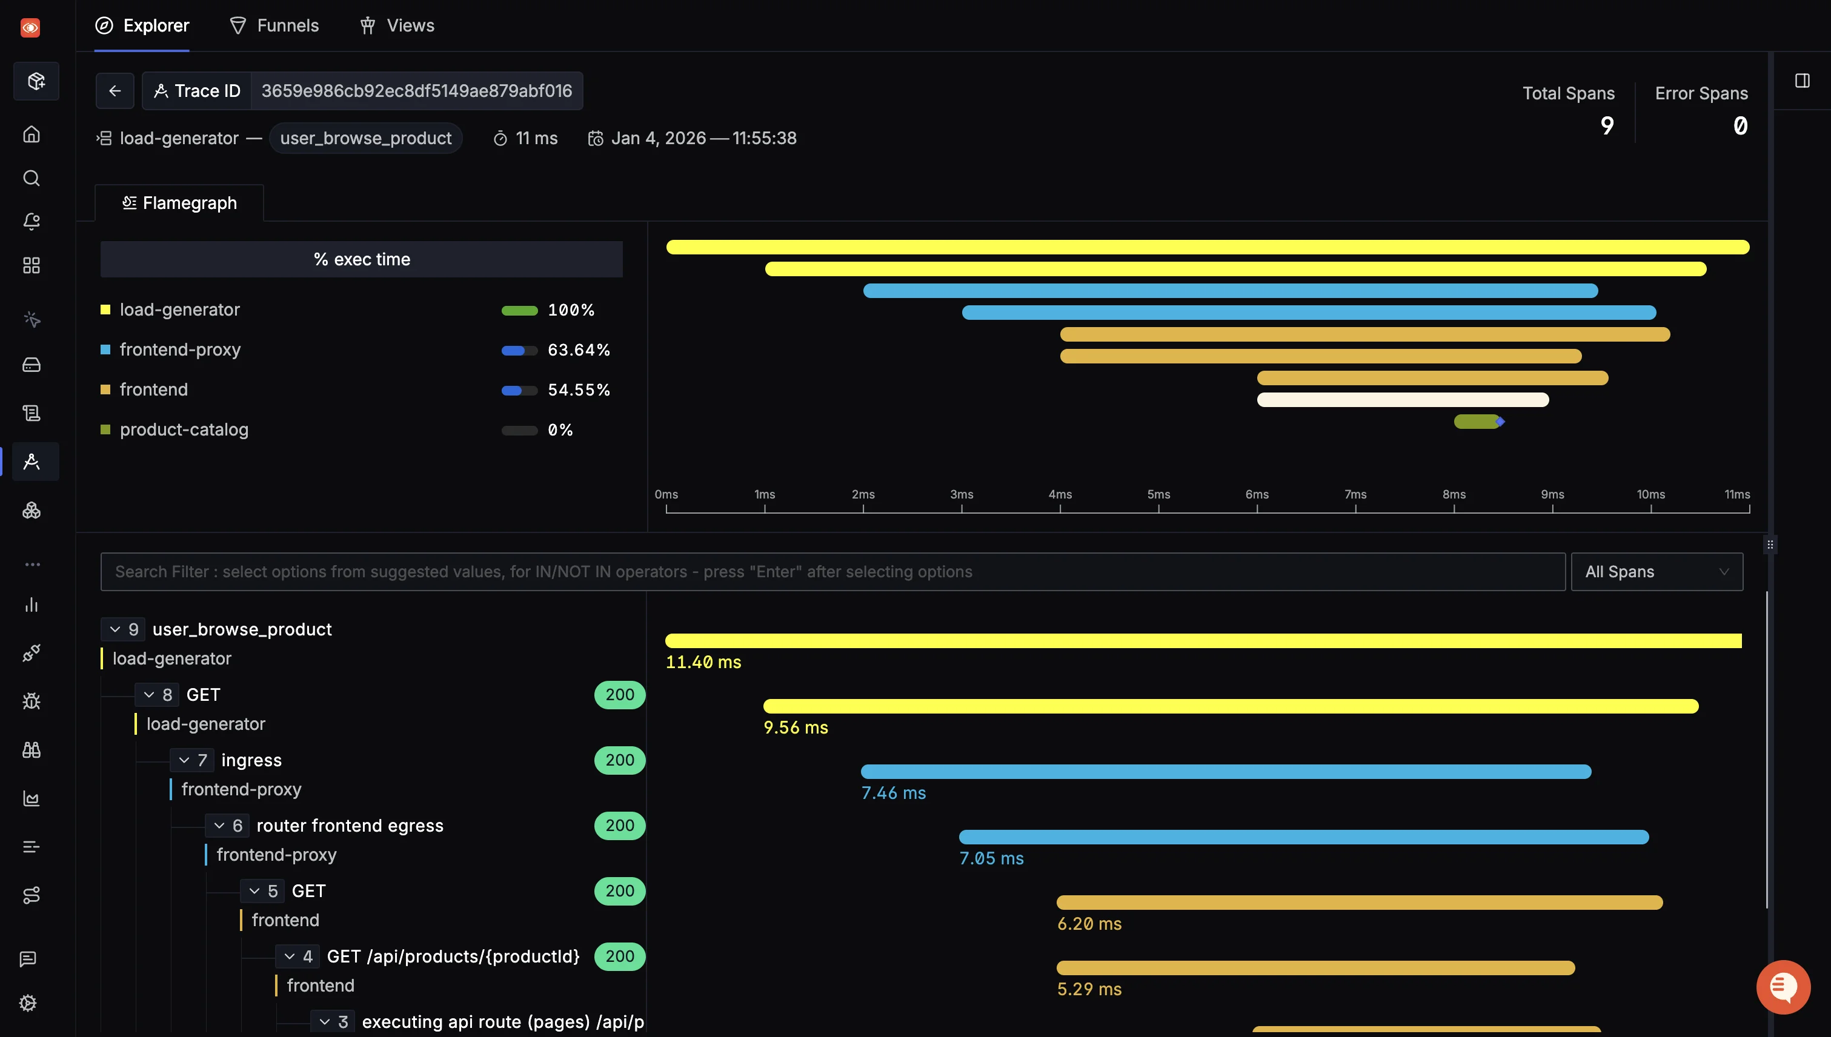Image resolution: width=1831 pixels, height=1037 pixels.
Task: Collapse the ingress span node
Action: (x=185, y=760)
